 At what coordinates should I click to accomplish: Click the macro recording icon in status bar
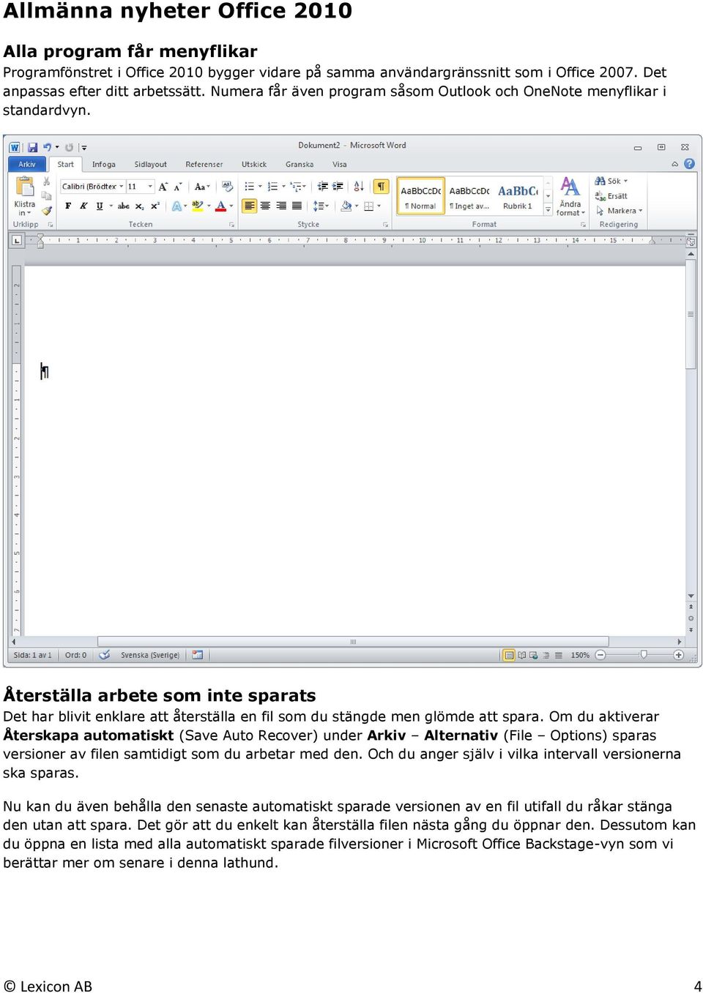(x=198, y=655)
